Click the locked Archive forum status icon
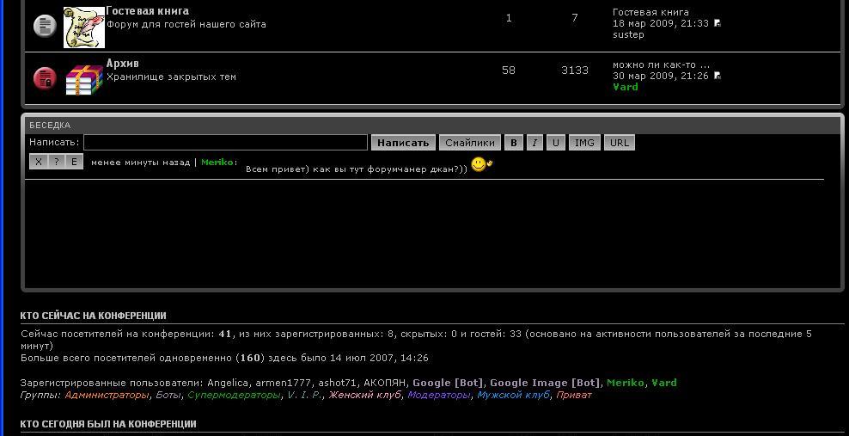Image resolution: width=849 pixels, height=436 pixels. (44, 78)
